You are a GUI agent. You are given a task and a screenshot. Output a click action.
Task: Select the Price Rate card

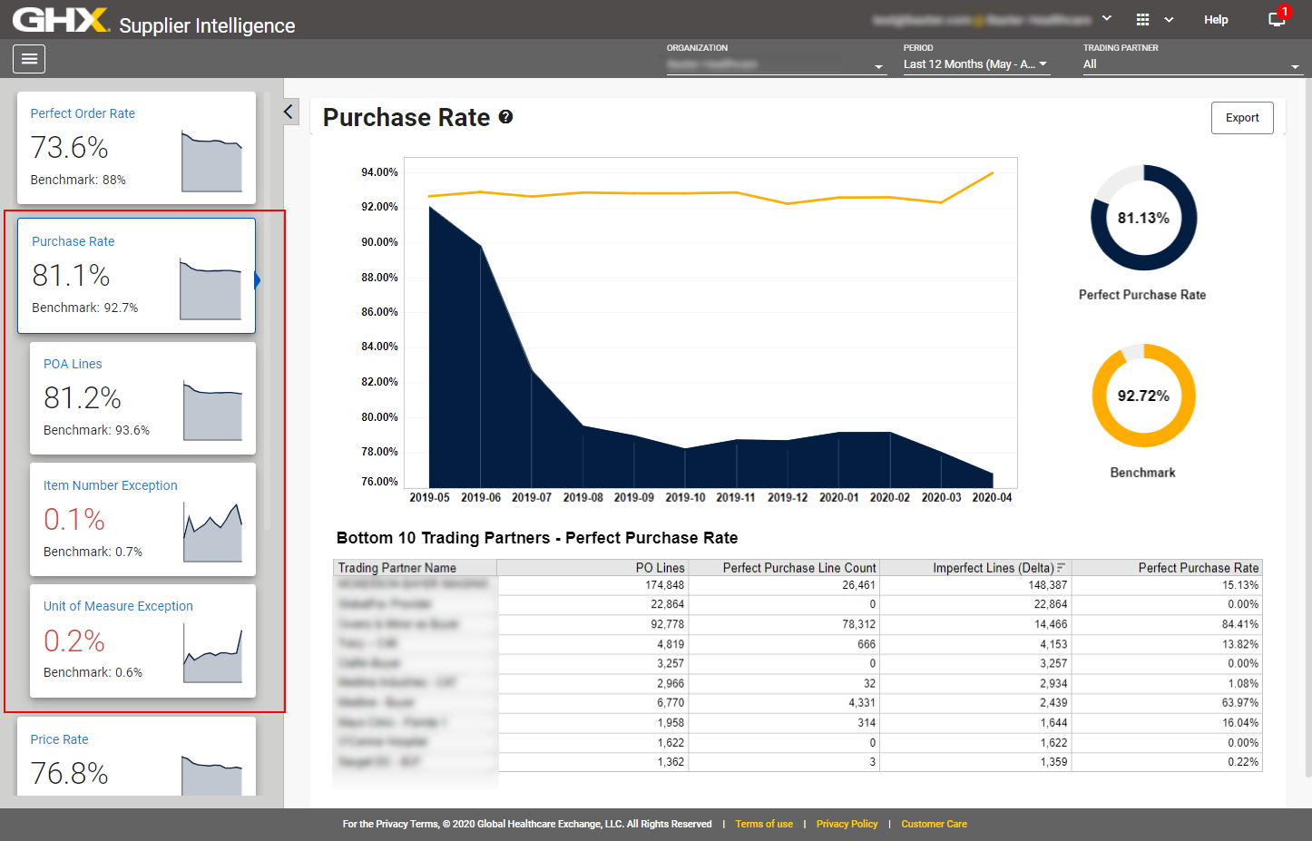click(136, 757)
